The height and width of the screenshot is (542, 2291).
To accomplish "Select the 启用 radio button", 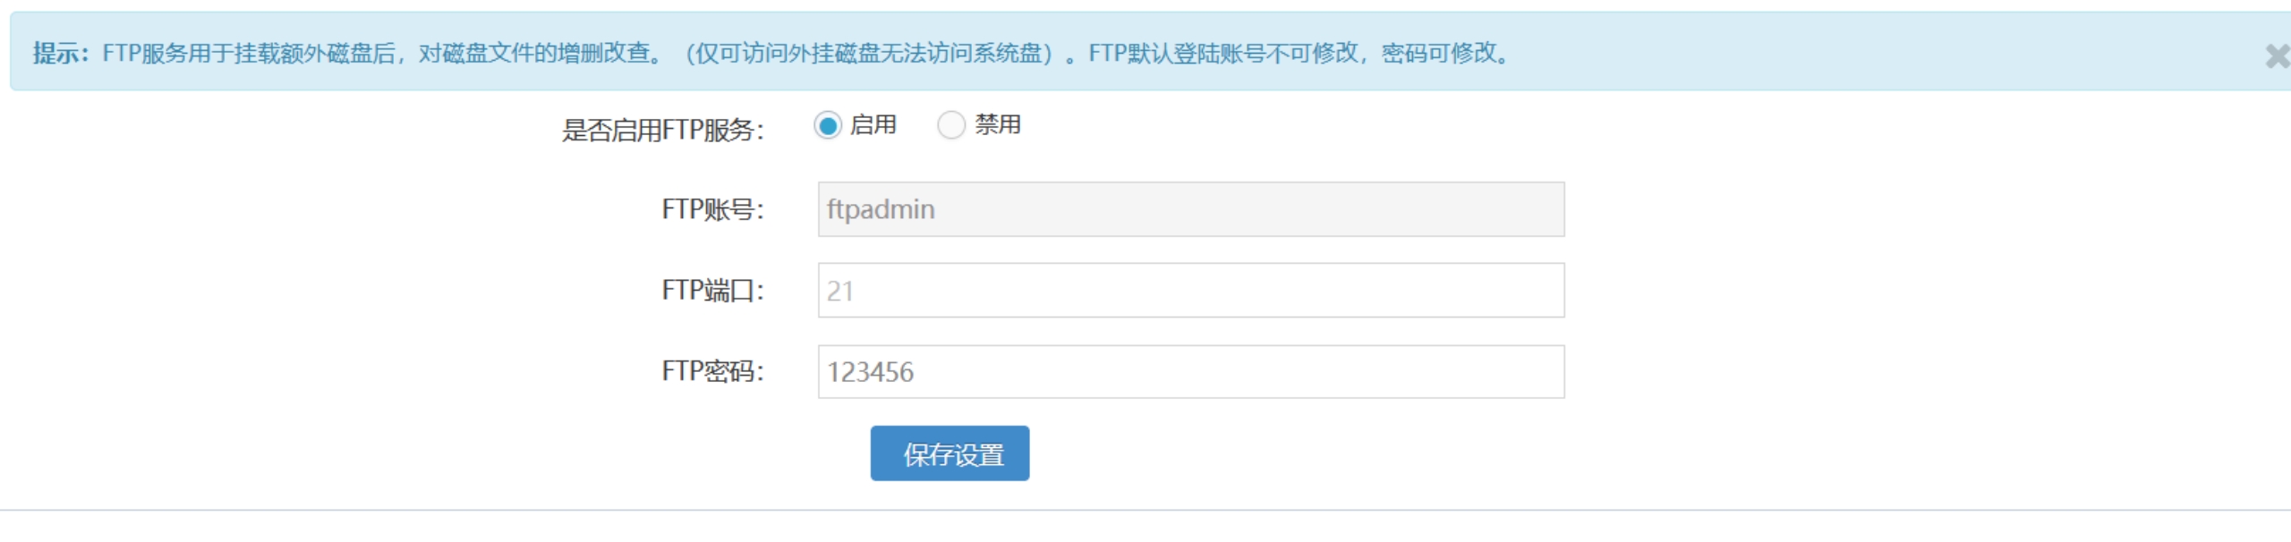I will pos(828,125).
